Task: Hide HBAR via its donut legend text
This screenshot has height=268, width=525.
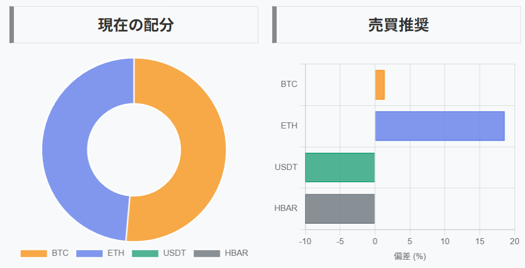Action: [x=236, y=253]
